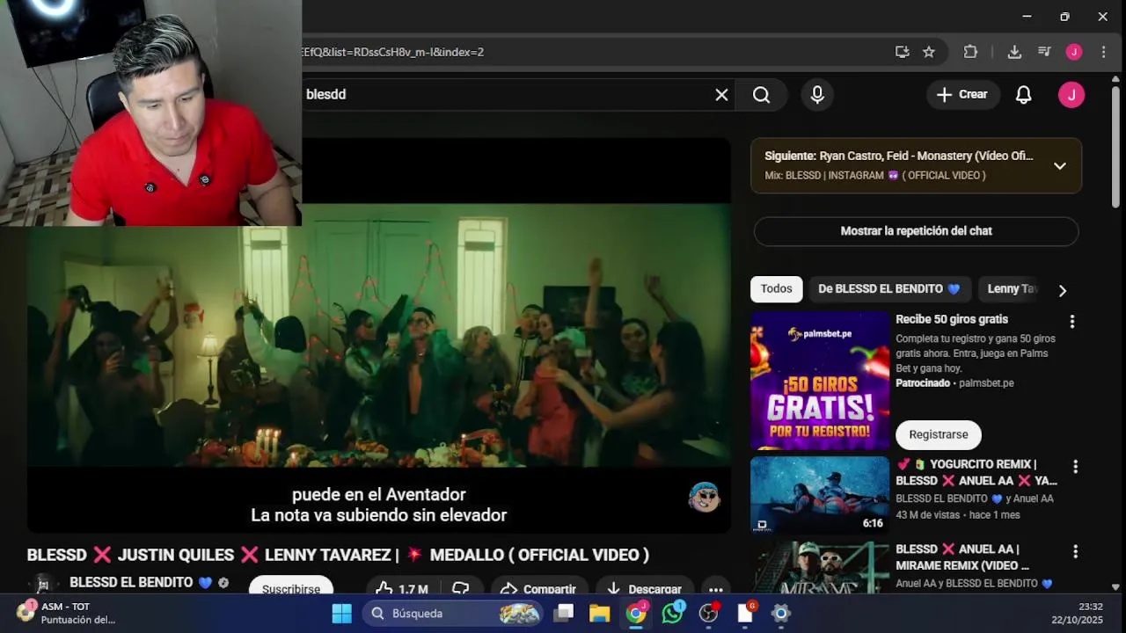Open options for MIRAME REMIX video
Image resolution: width=1126 pixels, height=633 pixels.
coord(1074,551)
